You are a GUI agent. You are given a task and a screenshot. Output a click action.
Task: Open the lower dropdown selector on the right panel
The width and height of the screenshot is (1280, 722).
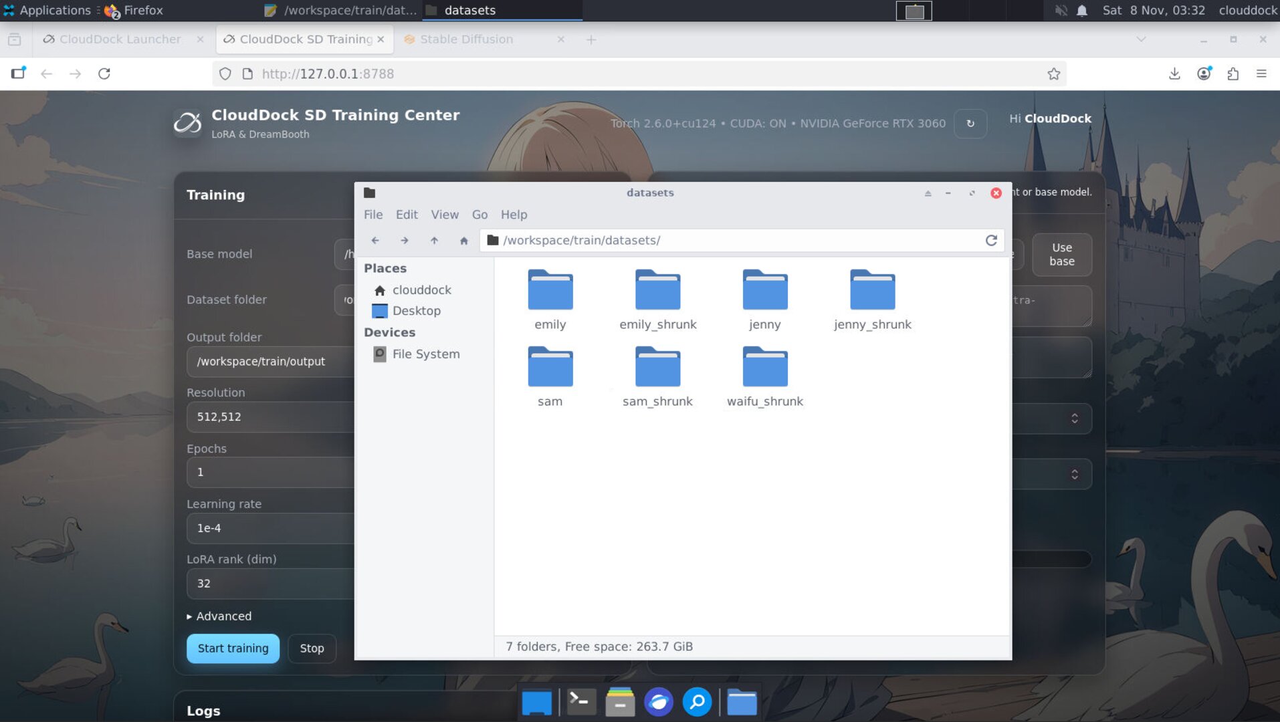(1074, 473)
